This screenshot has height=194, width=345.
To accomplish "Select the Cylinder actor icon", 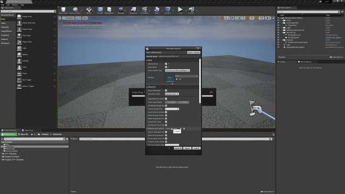I will (19, 61).
